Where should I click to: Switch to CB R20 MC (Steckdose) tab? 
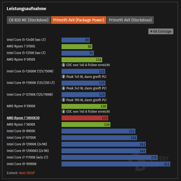pos(29,20)
